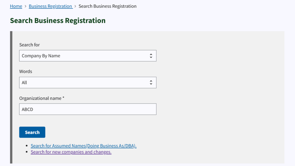Click the bullet before the Assumed Names link

[27, 146]
